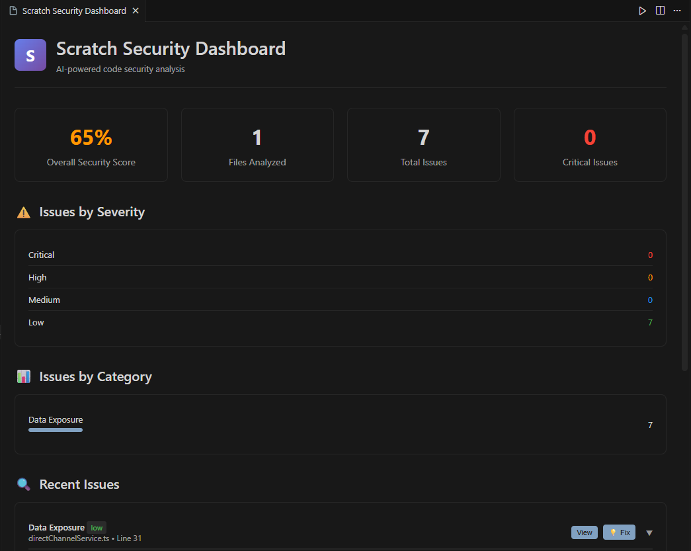Screen dimensions: 691x551
Task: Click the split editor icon
Action: coord(660,11)
